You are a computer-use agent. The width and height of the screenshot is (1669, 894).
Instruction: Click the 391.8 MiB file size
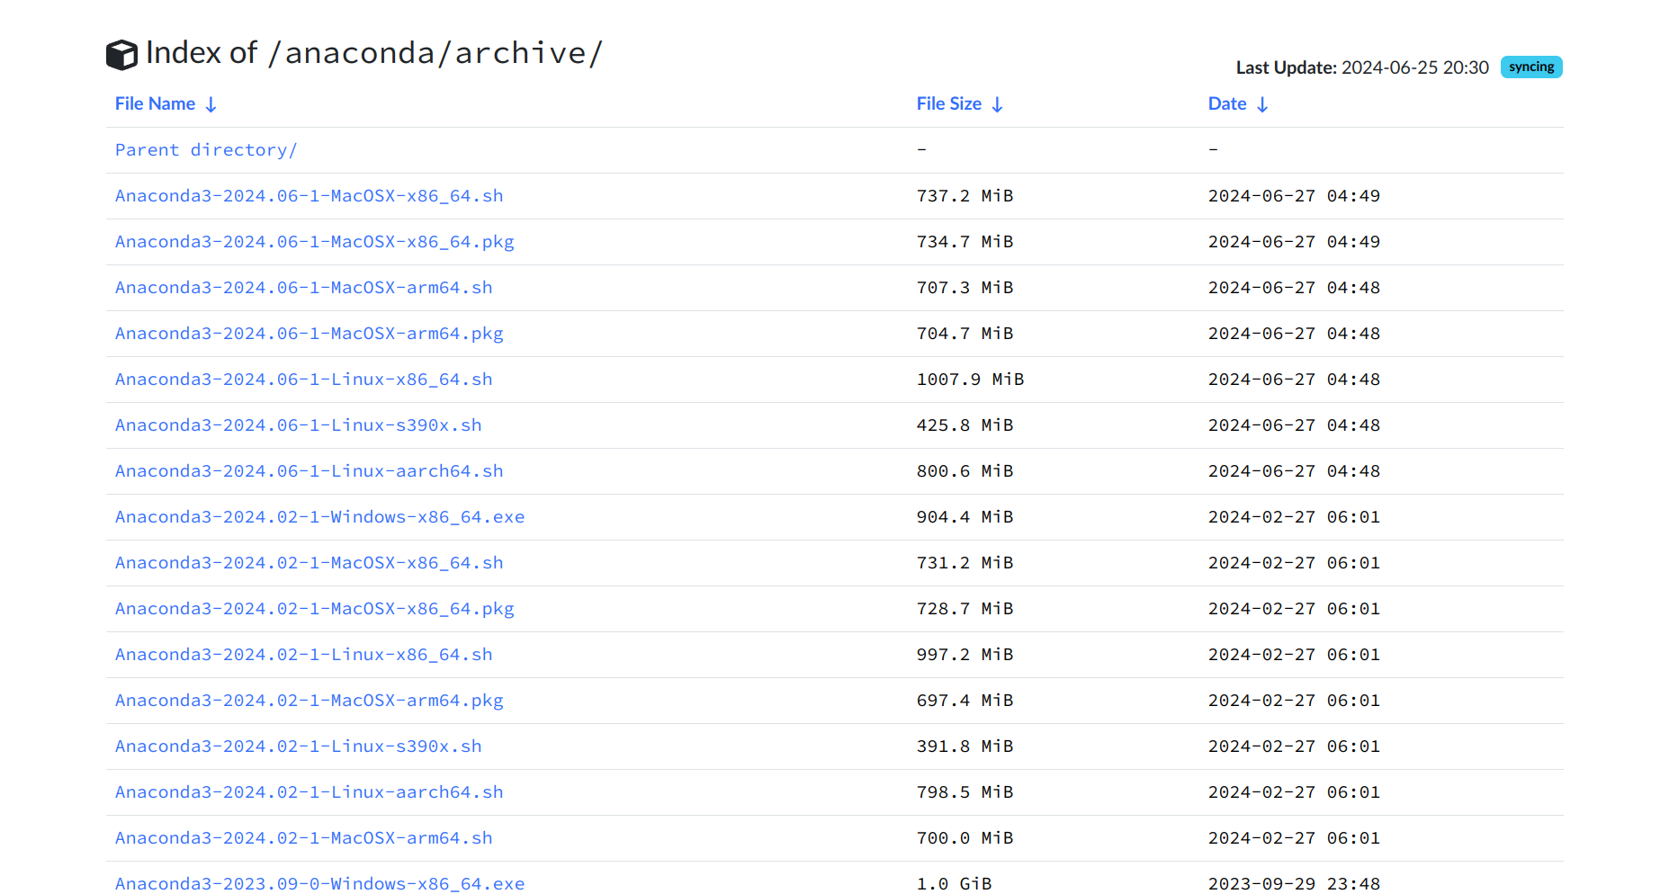(x=965, y=746)
